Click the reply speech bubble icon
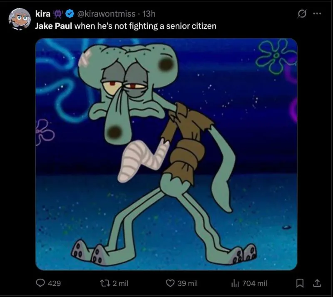The width and height of the screenshot is (333, 297). coord(40,283)
